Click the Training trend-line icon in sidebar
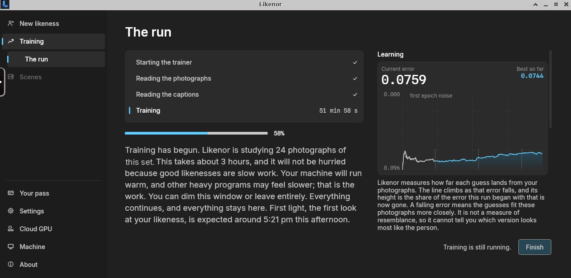The image size is (571, 278). click(11, 41)
